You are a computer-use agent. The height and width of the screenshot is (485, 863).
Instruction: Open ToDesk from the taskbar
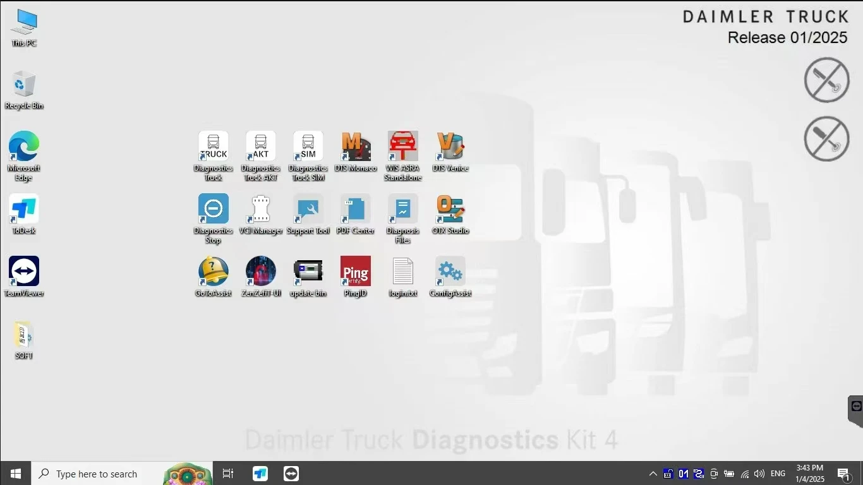pyautogui.click(x=260, y=474)
